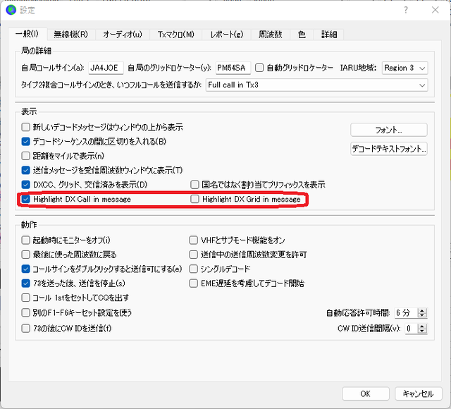This screenshot has height=409, width=451.
Task: Select the Txマクロ(M) tab
Action: click(175, 35)
